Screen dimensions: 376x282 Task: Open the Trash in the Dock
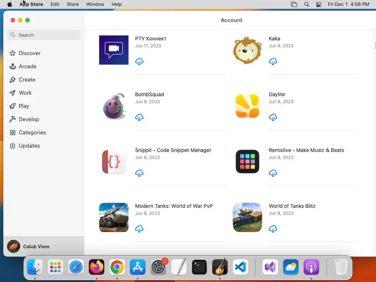coord(341,267)
